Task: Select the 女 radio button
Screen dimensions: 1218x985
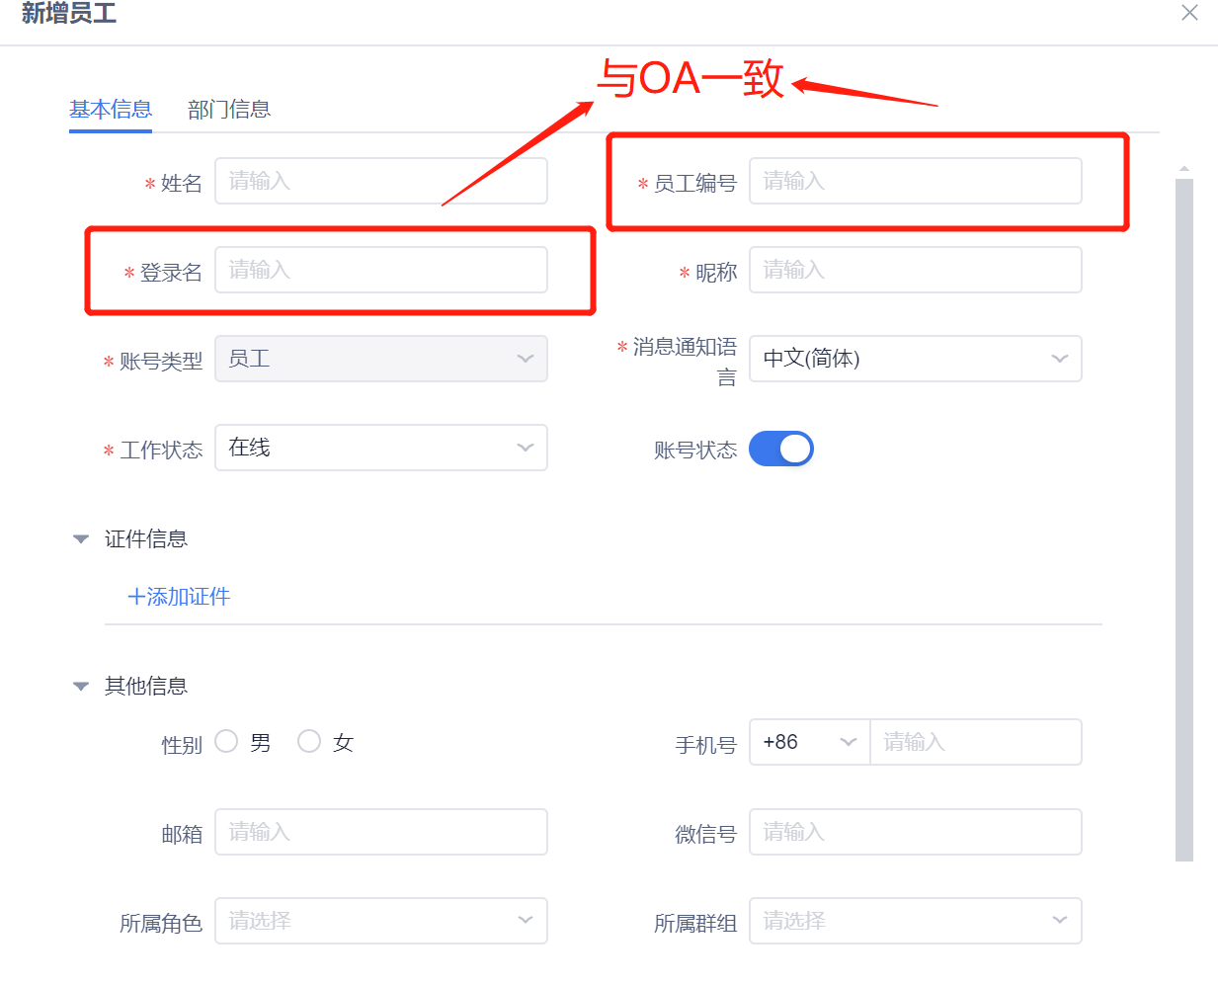Action: (309, 741)
